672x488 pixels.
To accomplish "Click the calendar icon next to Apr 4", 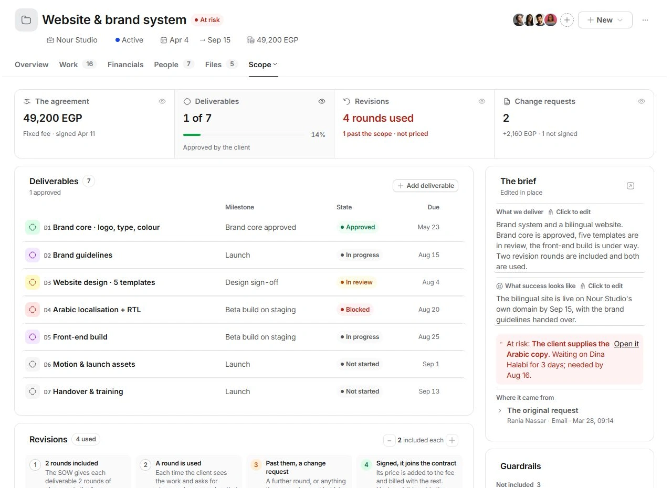I will [x=164, y=40].
